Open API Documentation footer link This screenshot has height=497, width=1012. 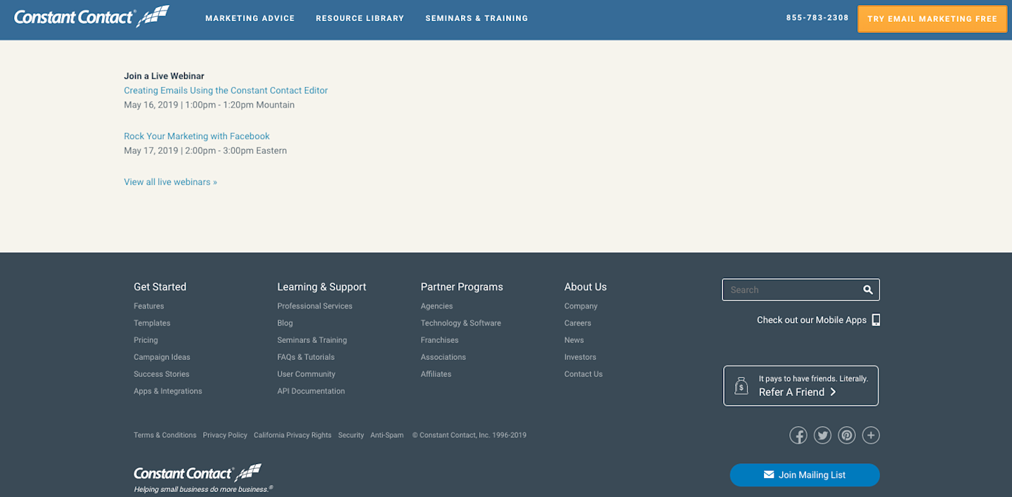click(x=311, y=391)
